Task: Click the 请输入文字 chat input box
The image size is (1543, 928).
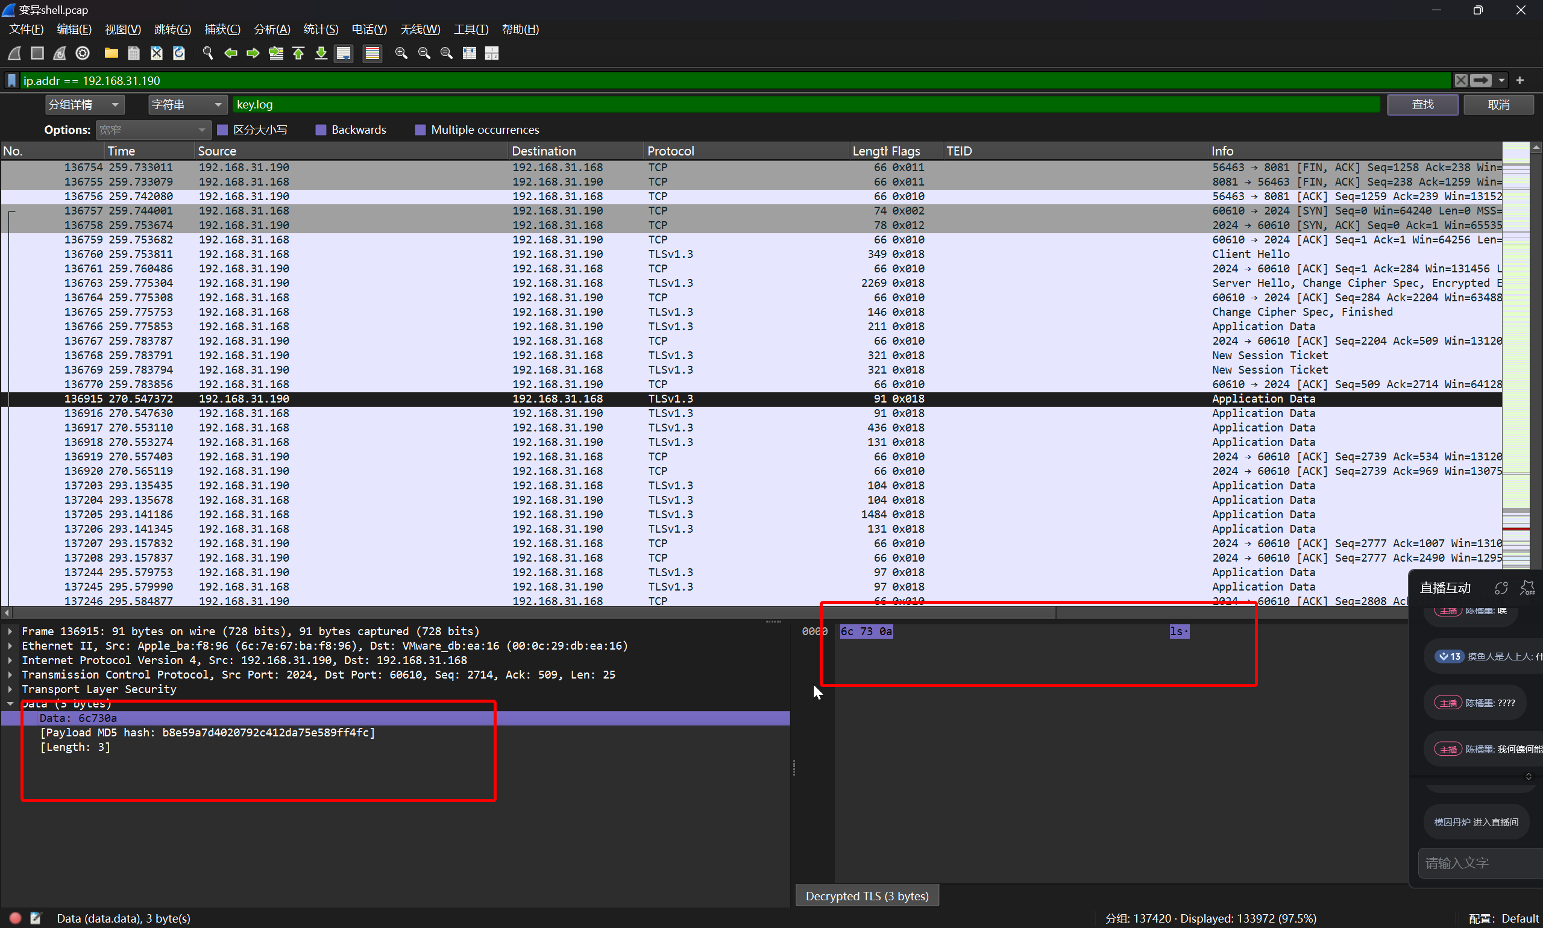Action: tap(1480, 863)
